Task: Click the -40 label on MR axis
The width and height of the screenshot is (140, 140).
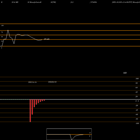Action: (137, 110)
